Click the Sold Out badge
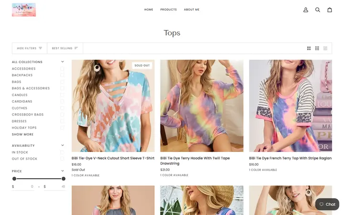 [x=142, y=65]
